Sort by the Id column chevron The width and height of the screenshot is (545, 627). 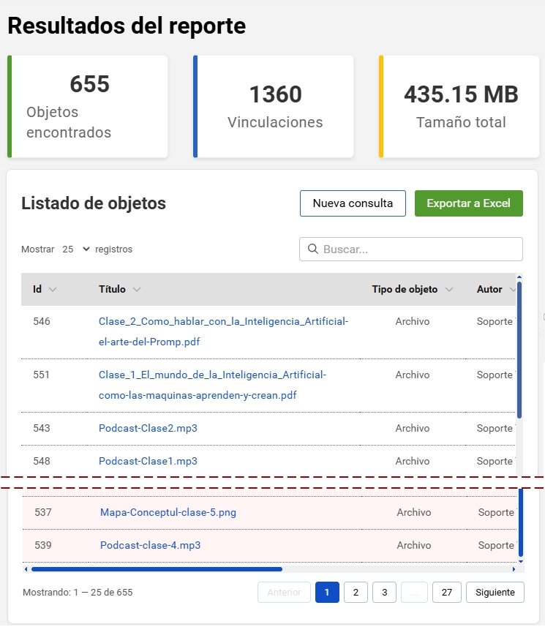click(x=52, y=290)
